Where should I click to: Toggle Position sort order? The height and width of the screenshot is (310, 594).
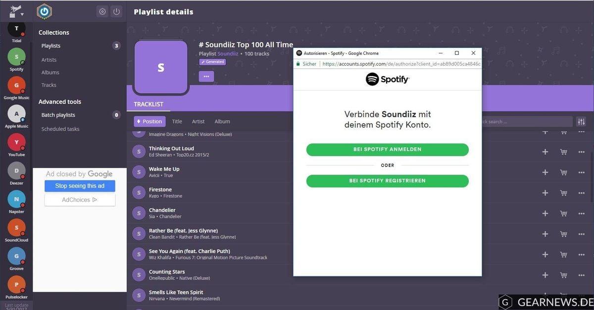point(149,122)
